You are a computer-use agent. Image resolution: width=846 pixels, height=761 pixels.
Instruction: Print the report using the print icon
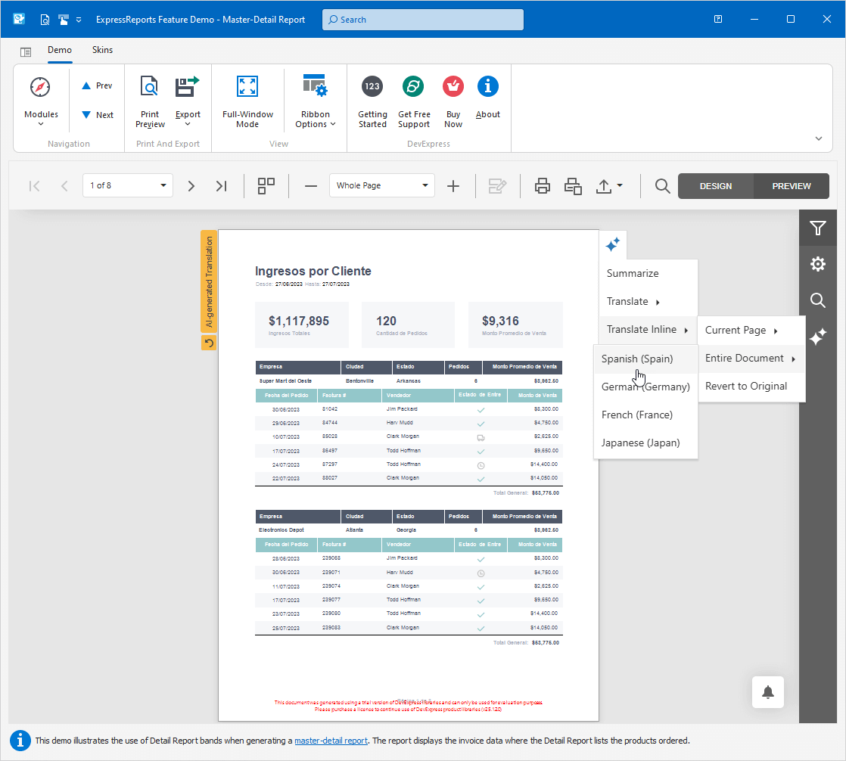coord(543,185)
